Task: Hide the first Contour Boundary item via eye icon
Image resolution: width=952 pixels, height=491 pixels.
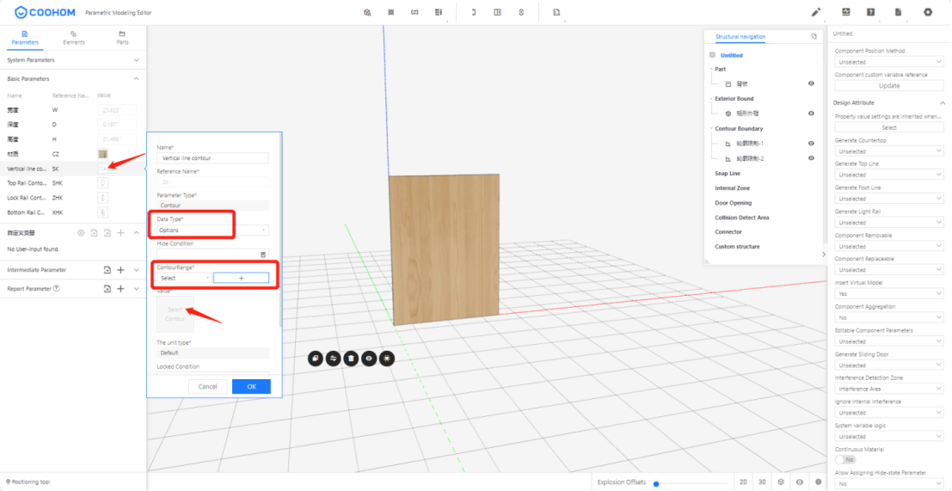Action: point(811,144)
